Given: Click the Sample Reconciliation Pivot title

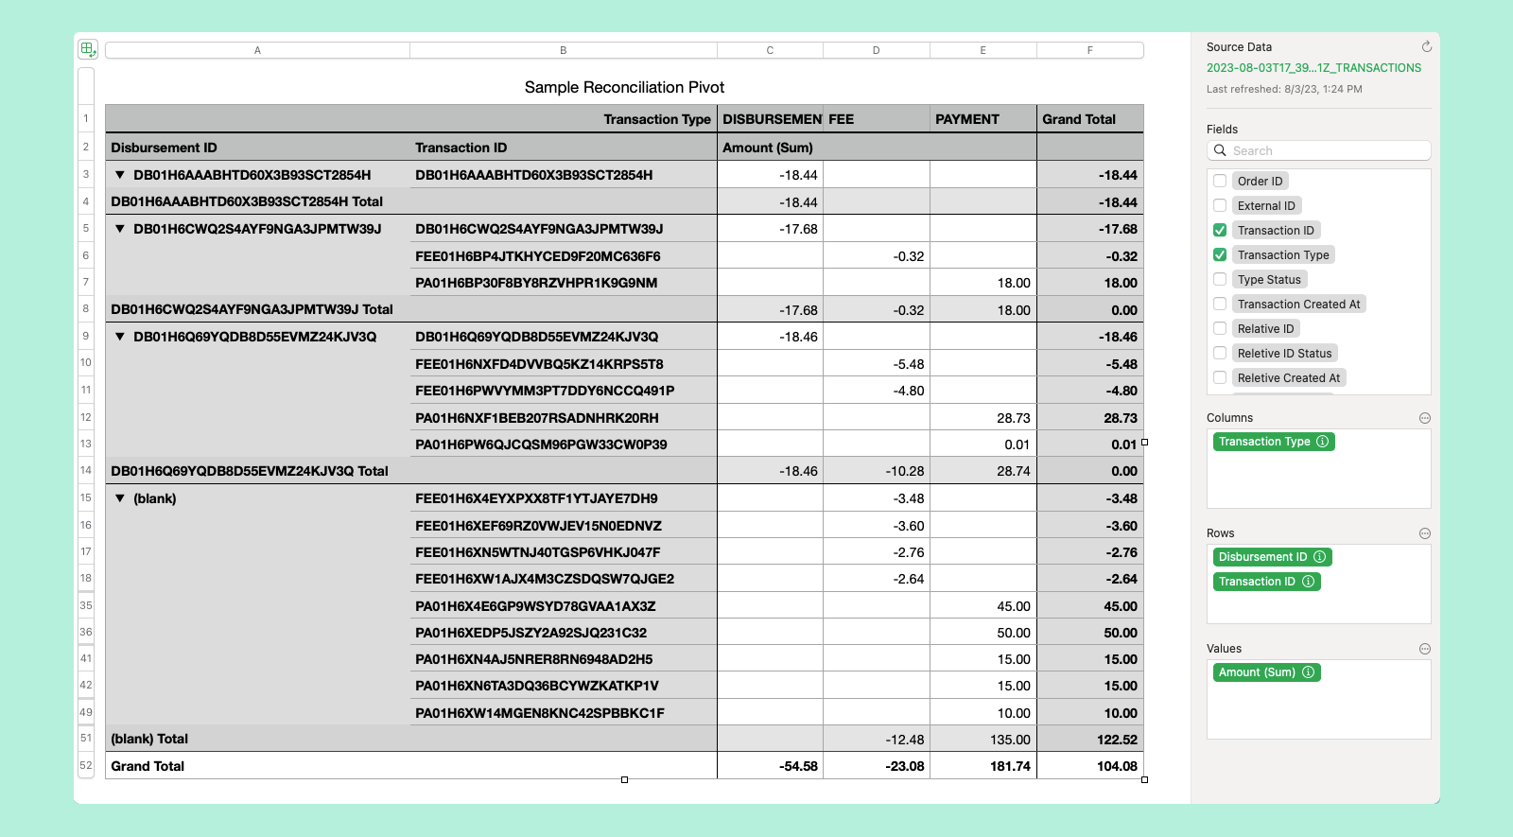Looking at the screenshot, I should [x=624, y=87].
